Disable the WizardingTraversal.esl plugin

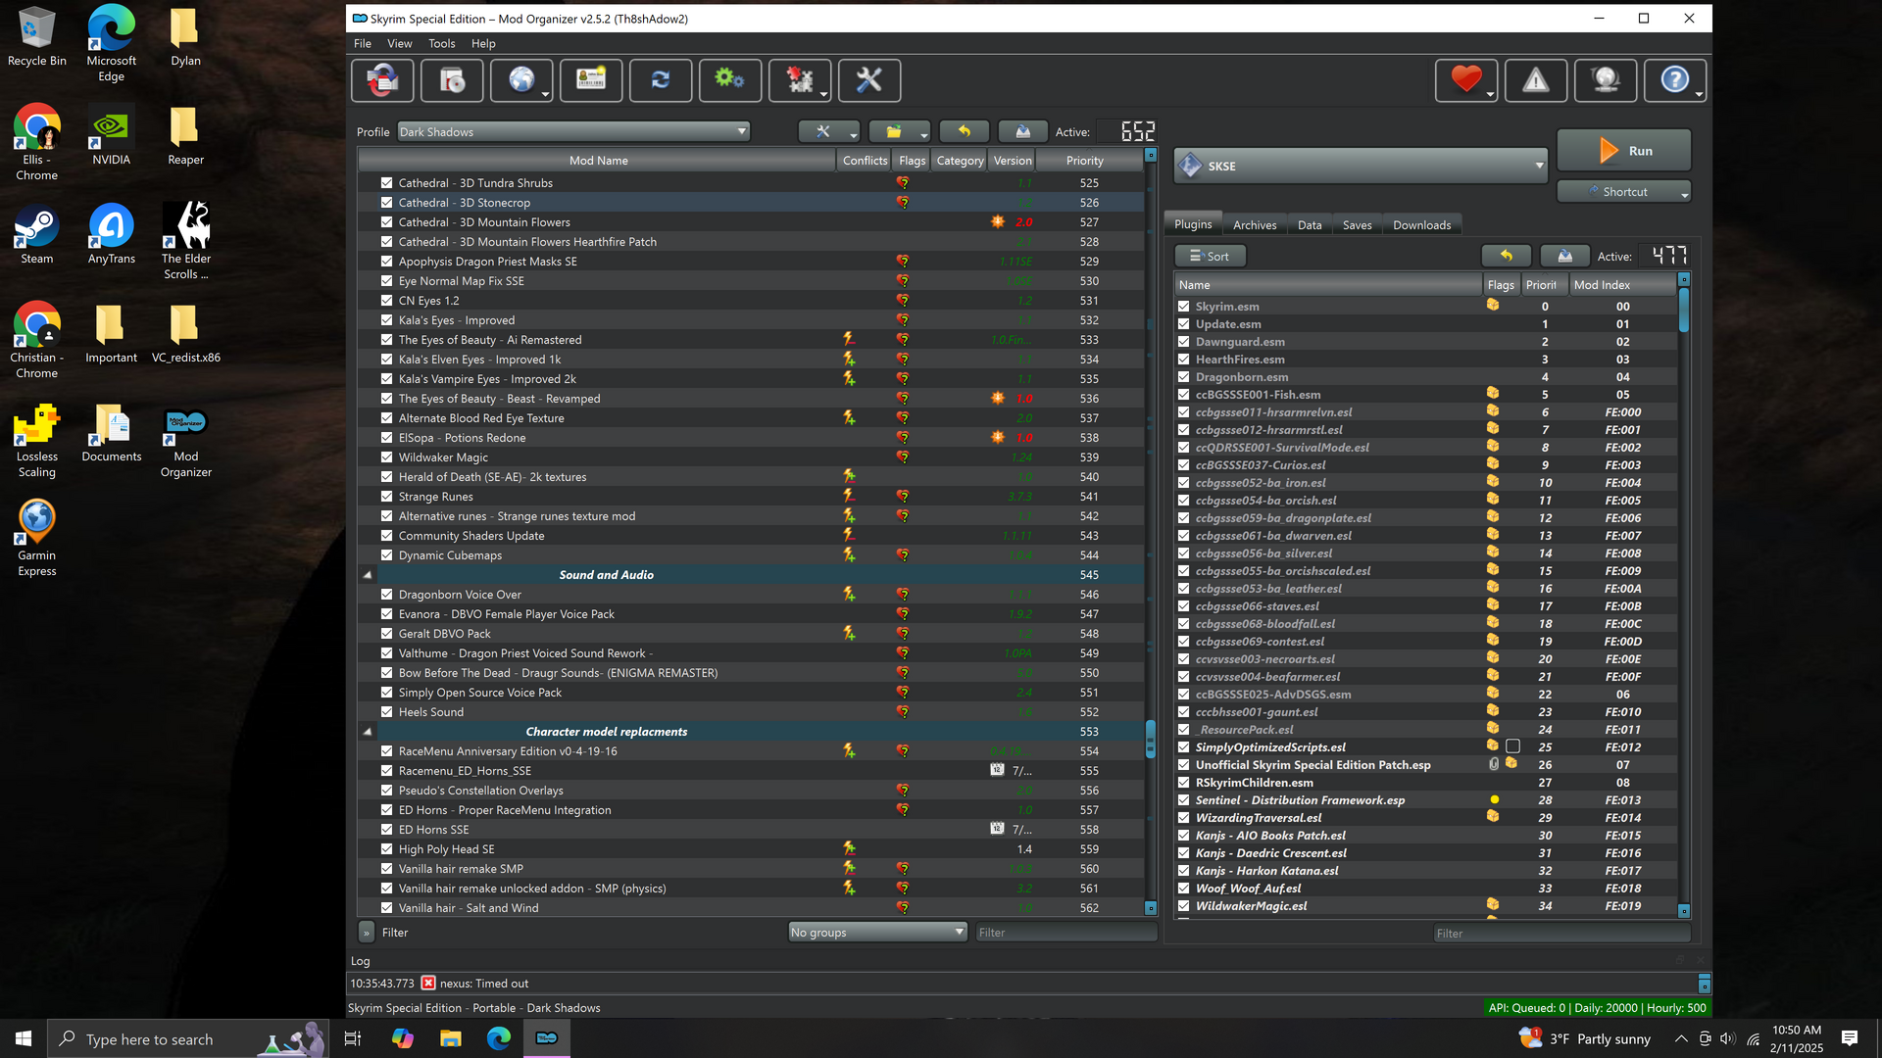pyautogui.click(x=1183, y=818)
